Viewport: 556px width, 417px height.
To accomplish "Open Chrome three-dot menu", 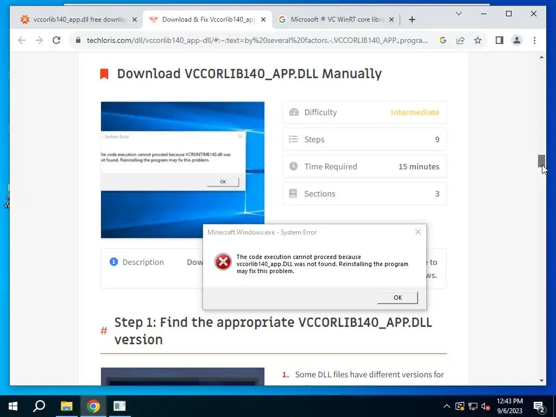I will pyautogui.click(x=534, y=40).
